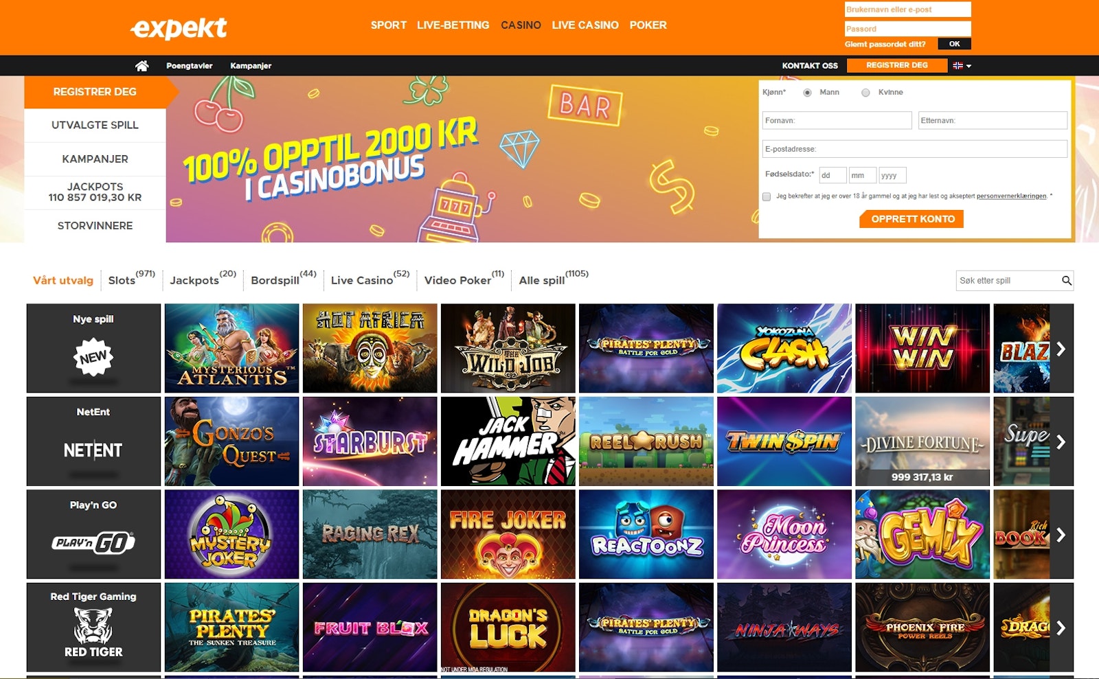The width and height of the screenshot is (1099, 679).
Task: Open the Nye spill NEW badge tile
Action: coord(93,348)
